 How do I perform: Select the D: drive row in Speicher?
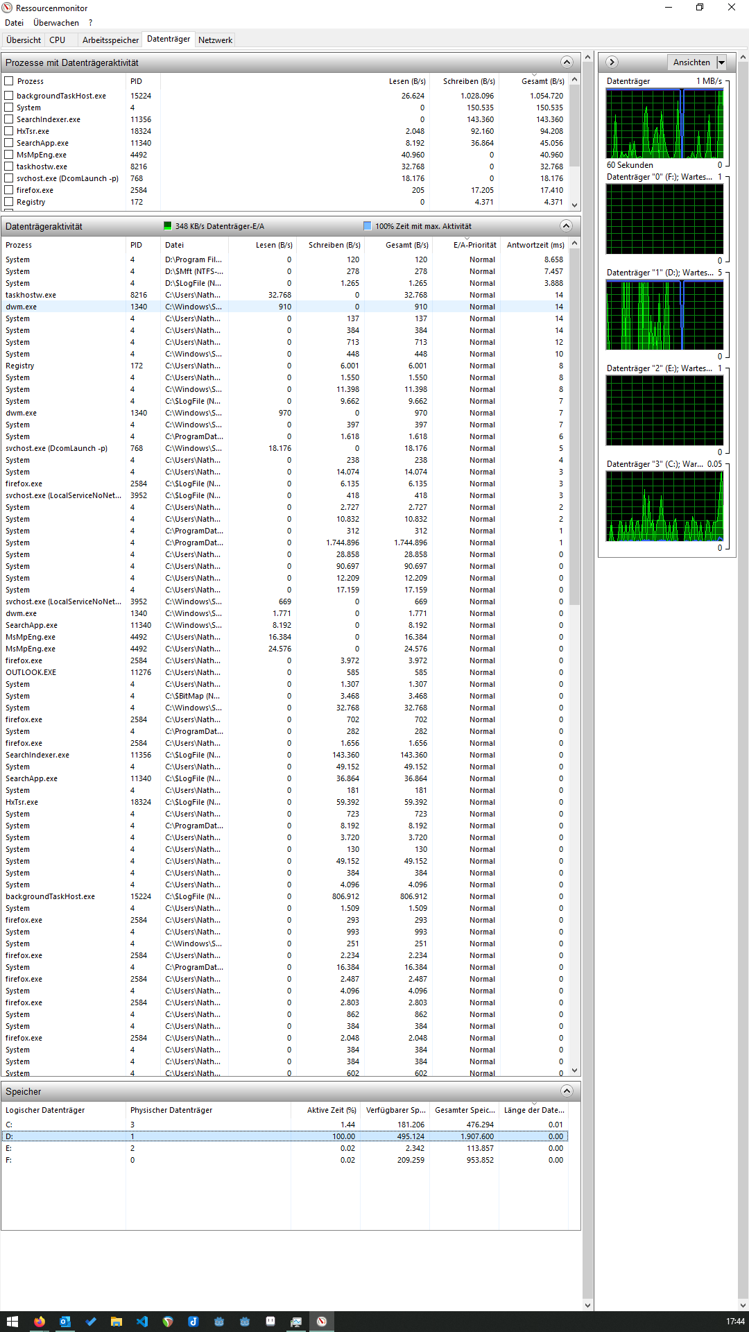[285, 1136]
